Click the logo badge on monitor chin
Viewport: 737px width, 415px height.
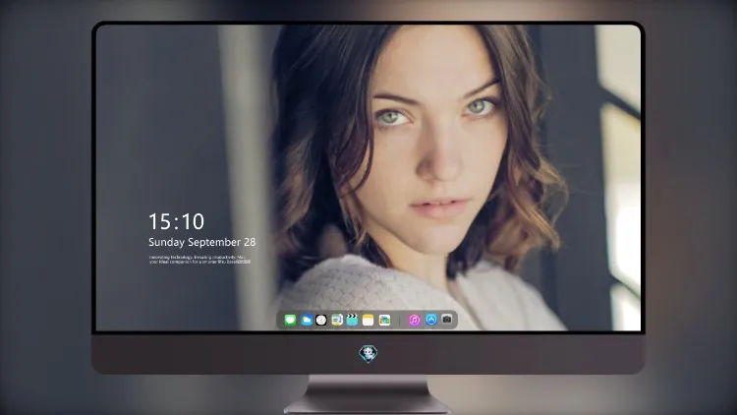tap(368, 354)
